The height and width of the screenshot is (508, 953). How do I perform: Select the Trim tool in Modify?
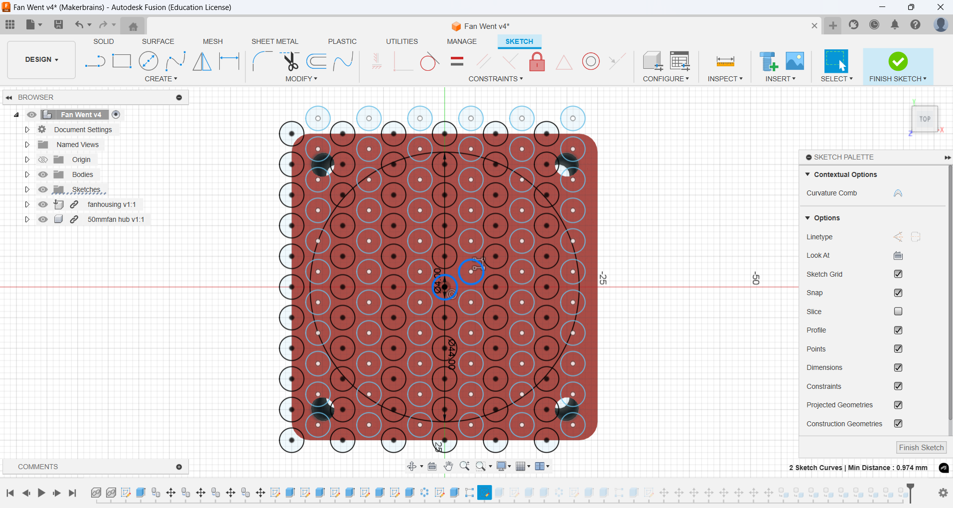click(291, 61)
